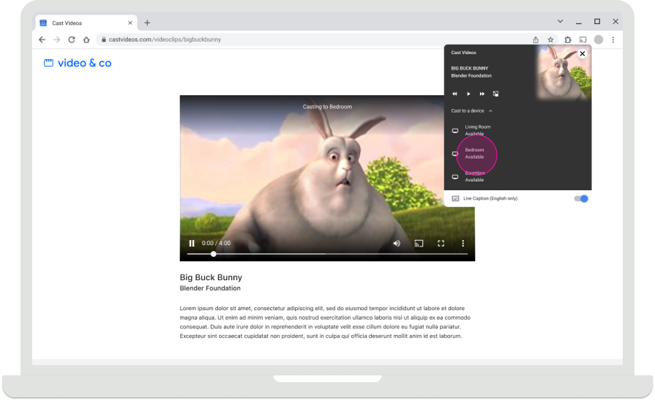The height and width of the screenshot is (401, 655).
Task: Rewind from the Cast Videos popup
Action: click(x=454, y=94)
